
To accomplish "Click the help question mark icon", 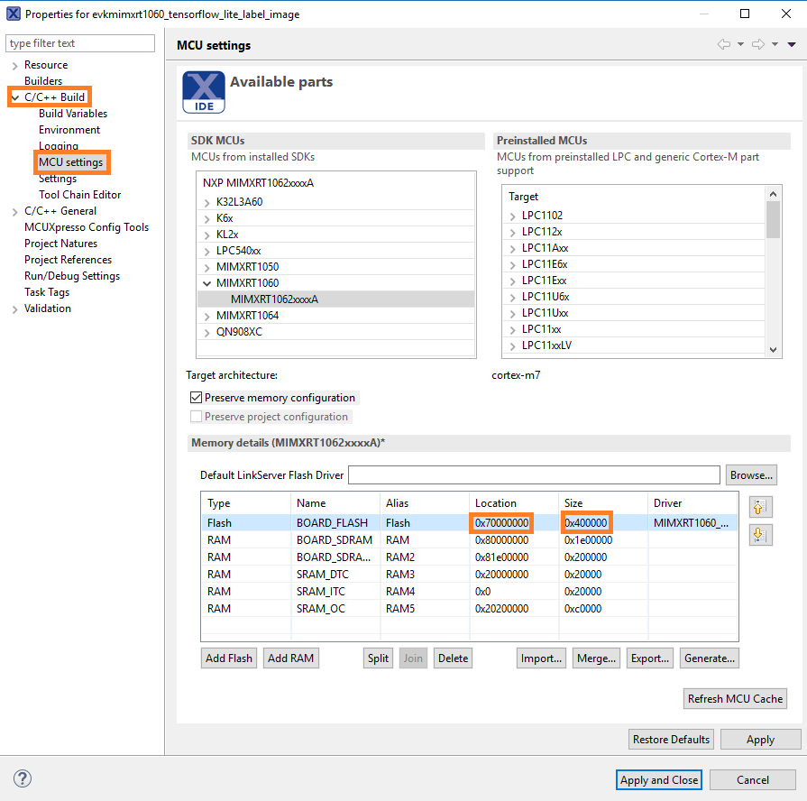I will pos(23,778).
